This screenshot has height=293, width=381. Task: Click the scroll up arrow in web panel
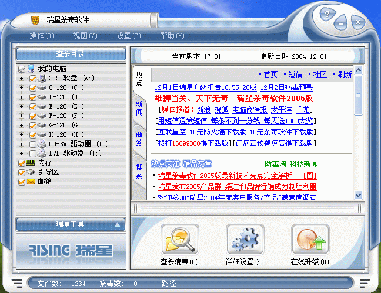[x=359, y=70]
